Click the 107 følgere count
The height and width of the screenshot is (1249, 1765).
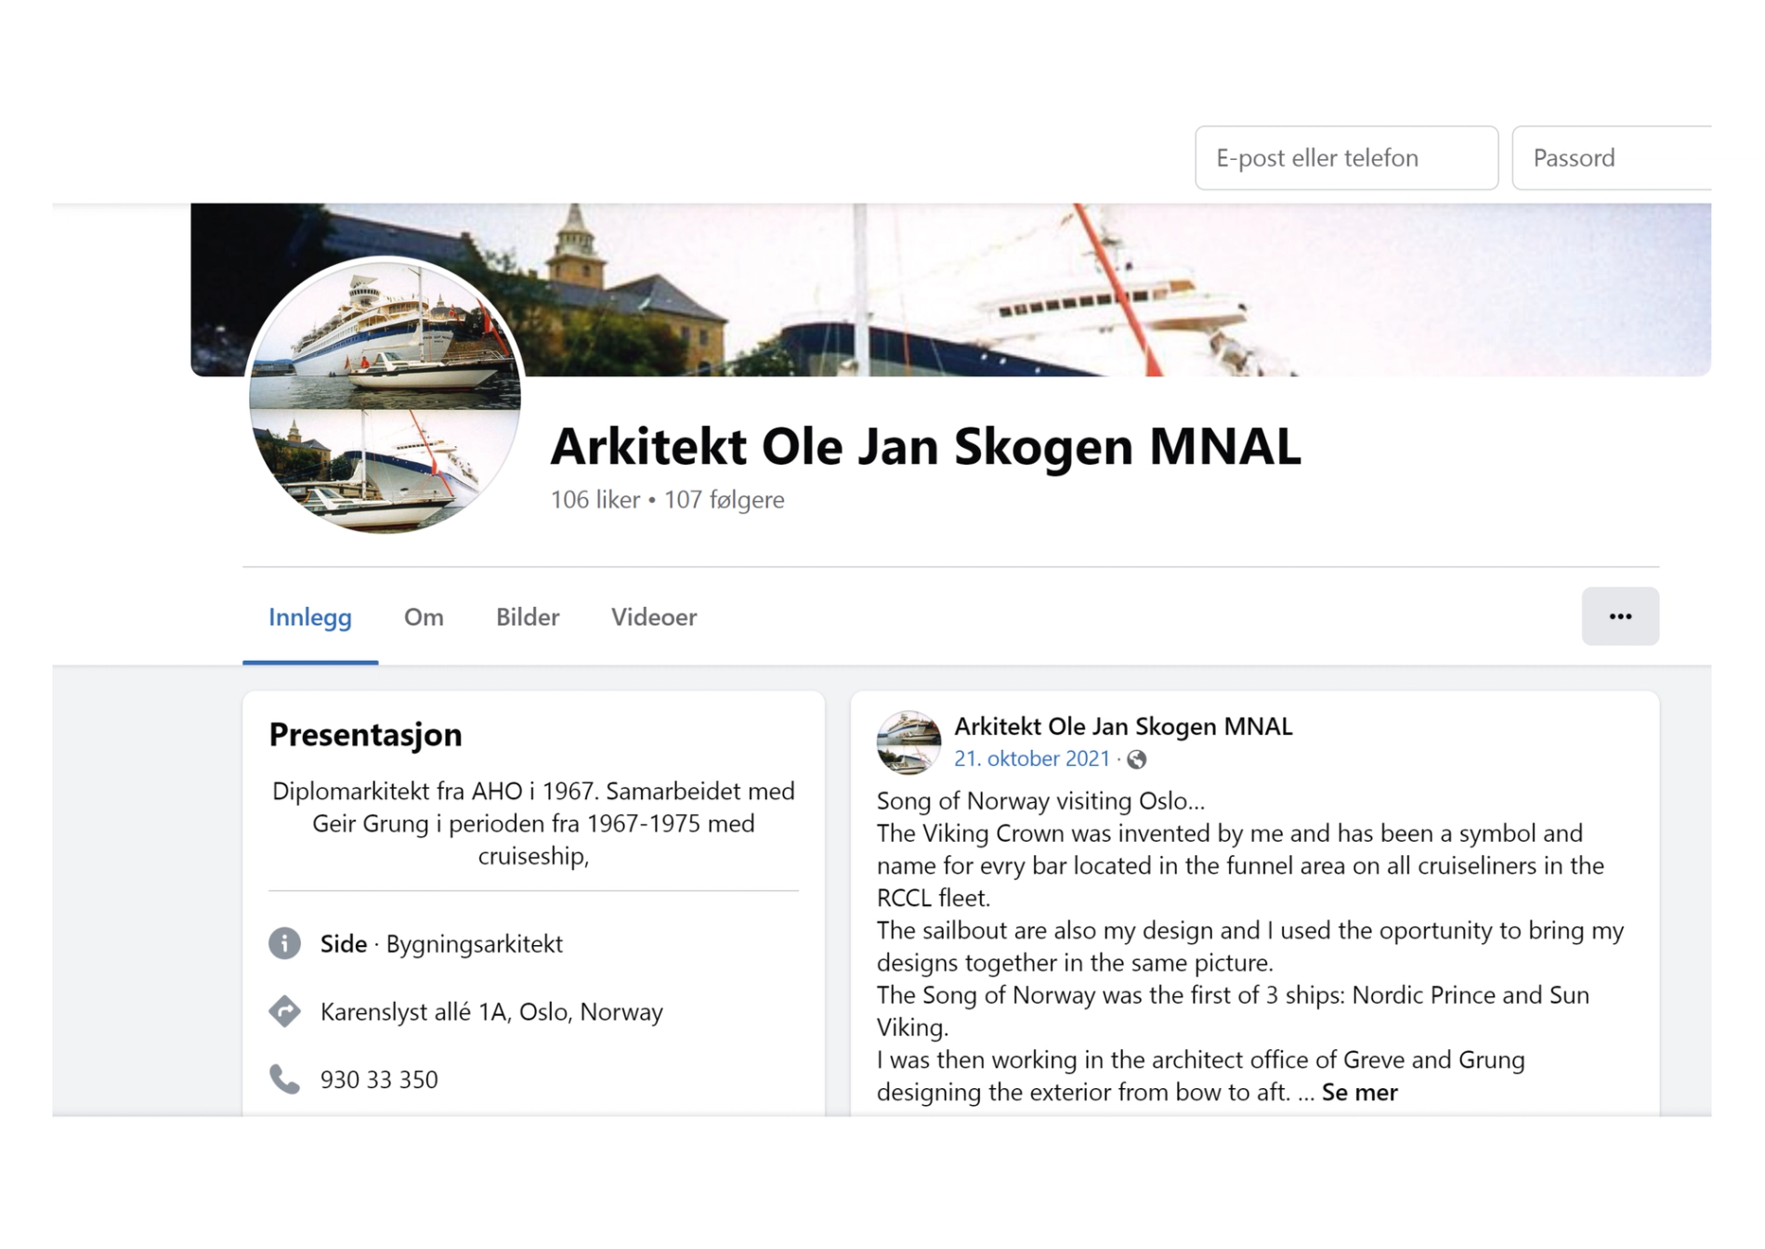coord(725,500)
